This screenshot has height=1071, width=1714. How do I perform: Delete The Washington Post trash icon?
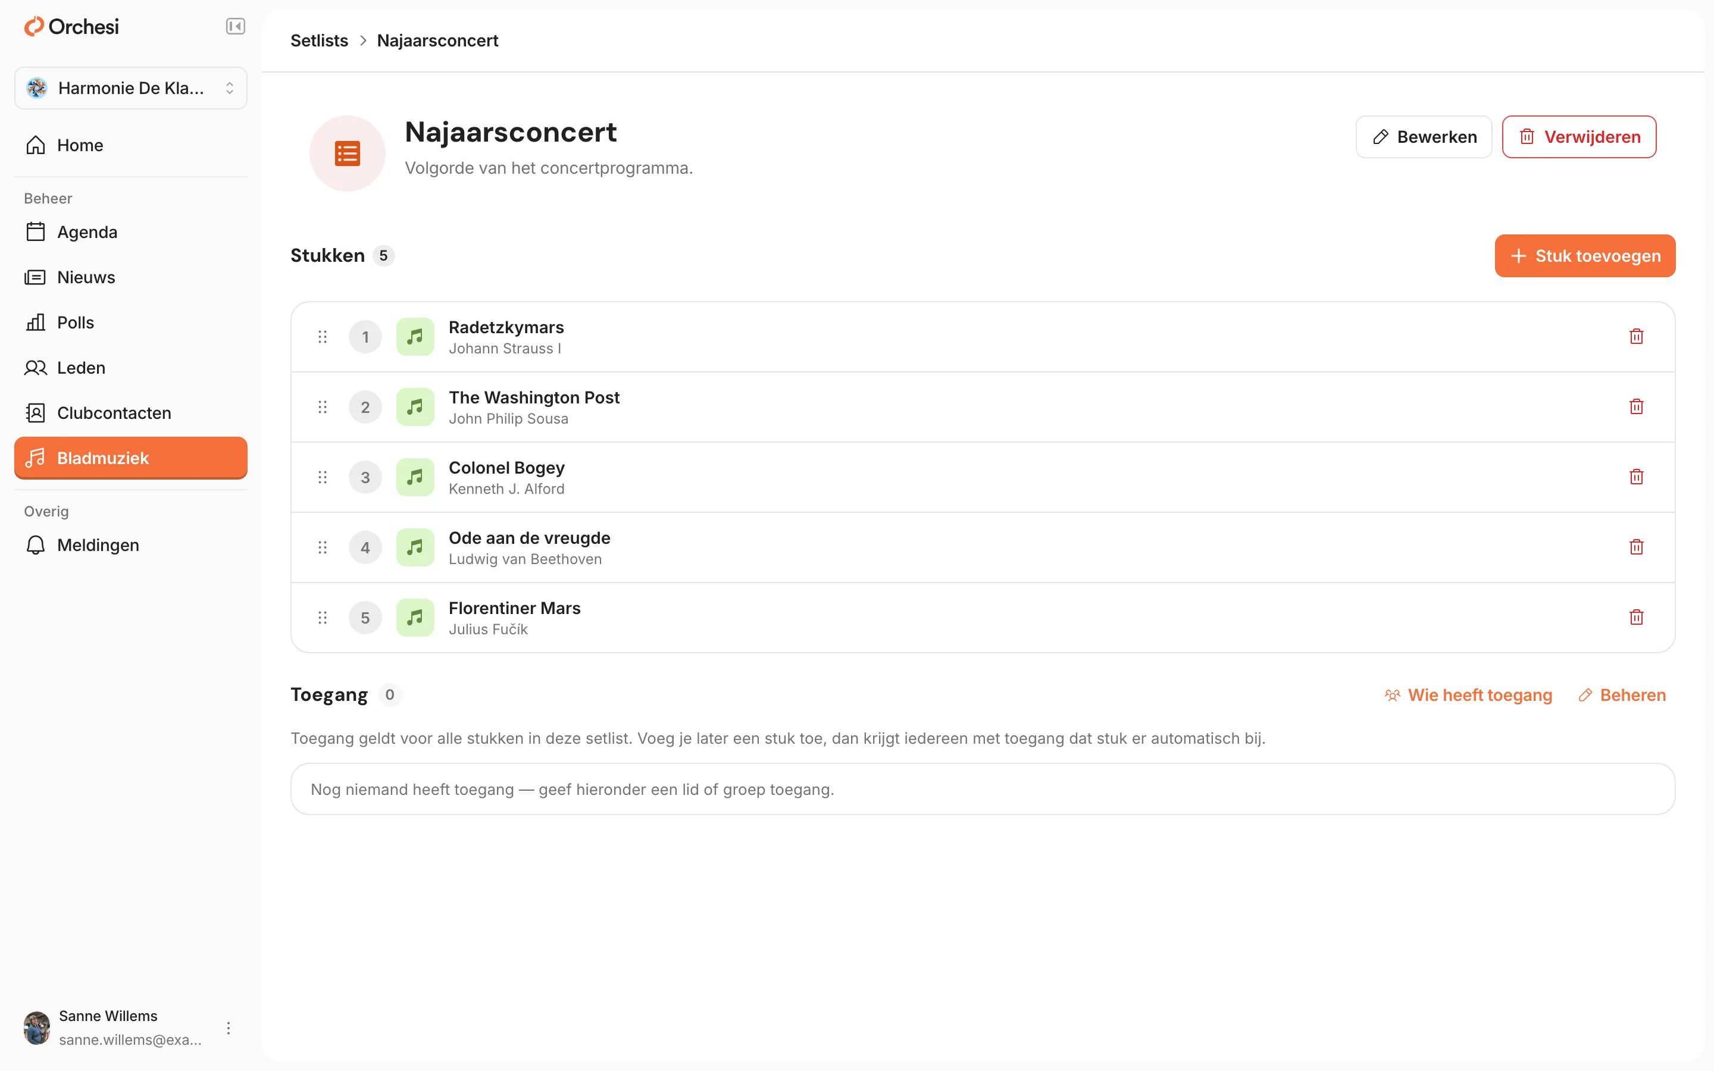point(1636,406)
